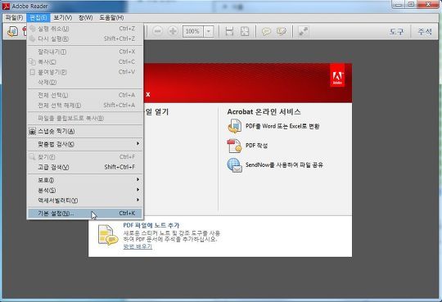This screenshot has width=442, height=302.
Task: Click the sticky note tip icon
Action: (x=107, y=235)
